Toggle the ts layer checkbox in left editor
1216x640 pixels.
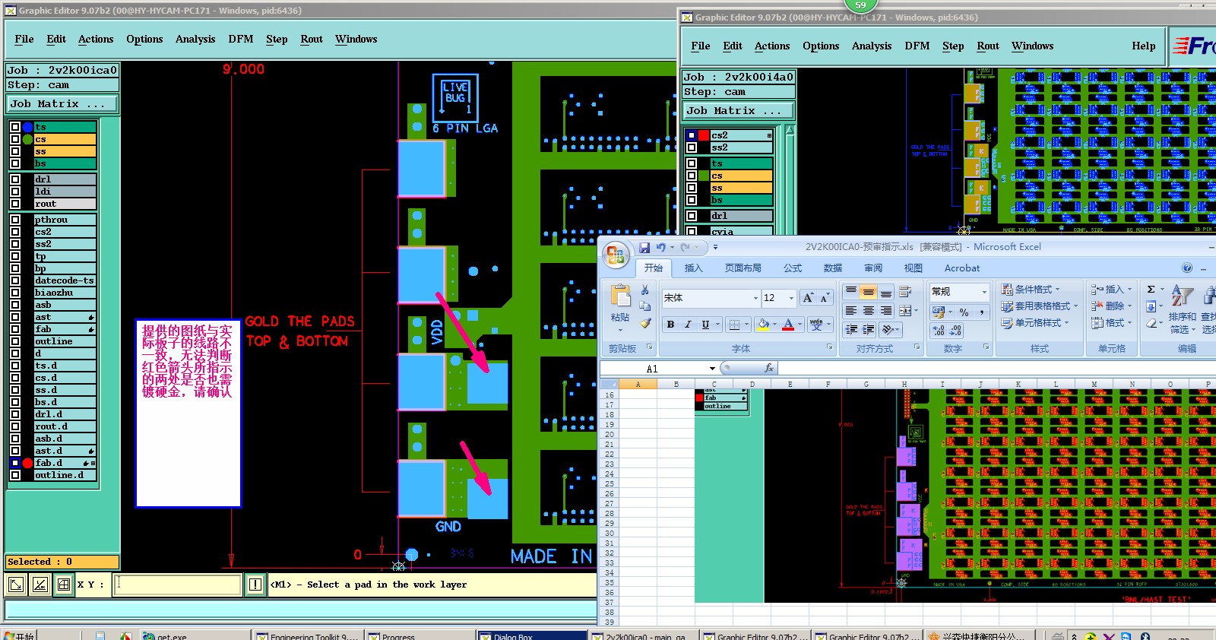tap(15, 127)
